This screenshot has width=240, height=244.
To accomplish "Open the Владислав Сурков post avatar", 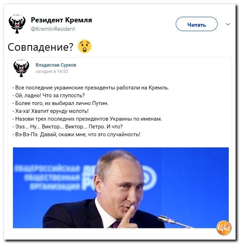I will coord(21,68).
